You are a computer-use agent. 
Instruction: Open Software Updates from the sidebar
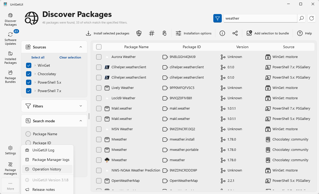(10, 38)
